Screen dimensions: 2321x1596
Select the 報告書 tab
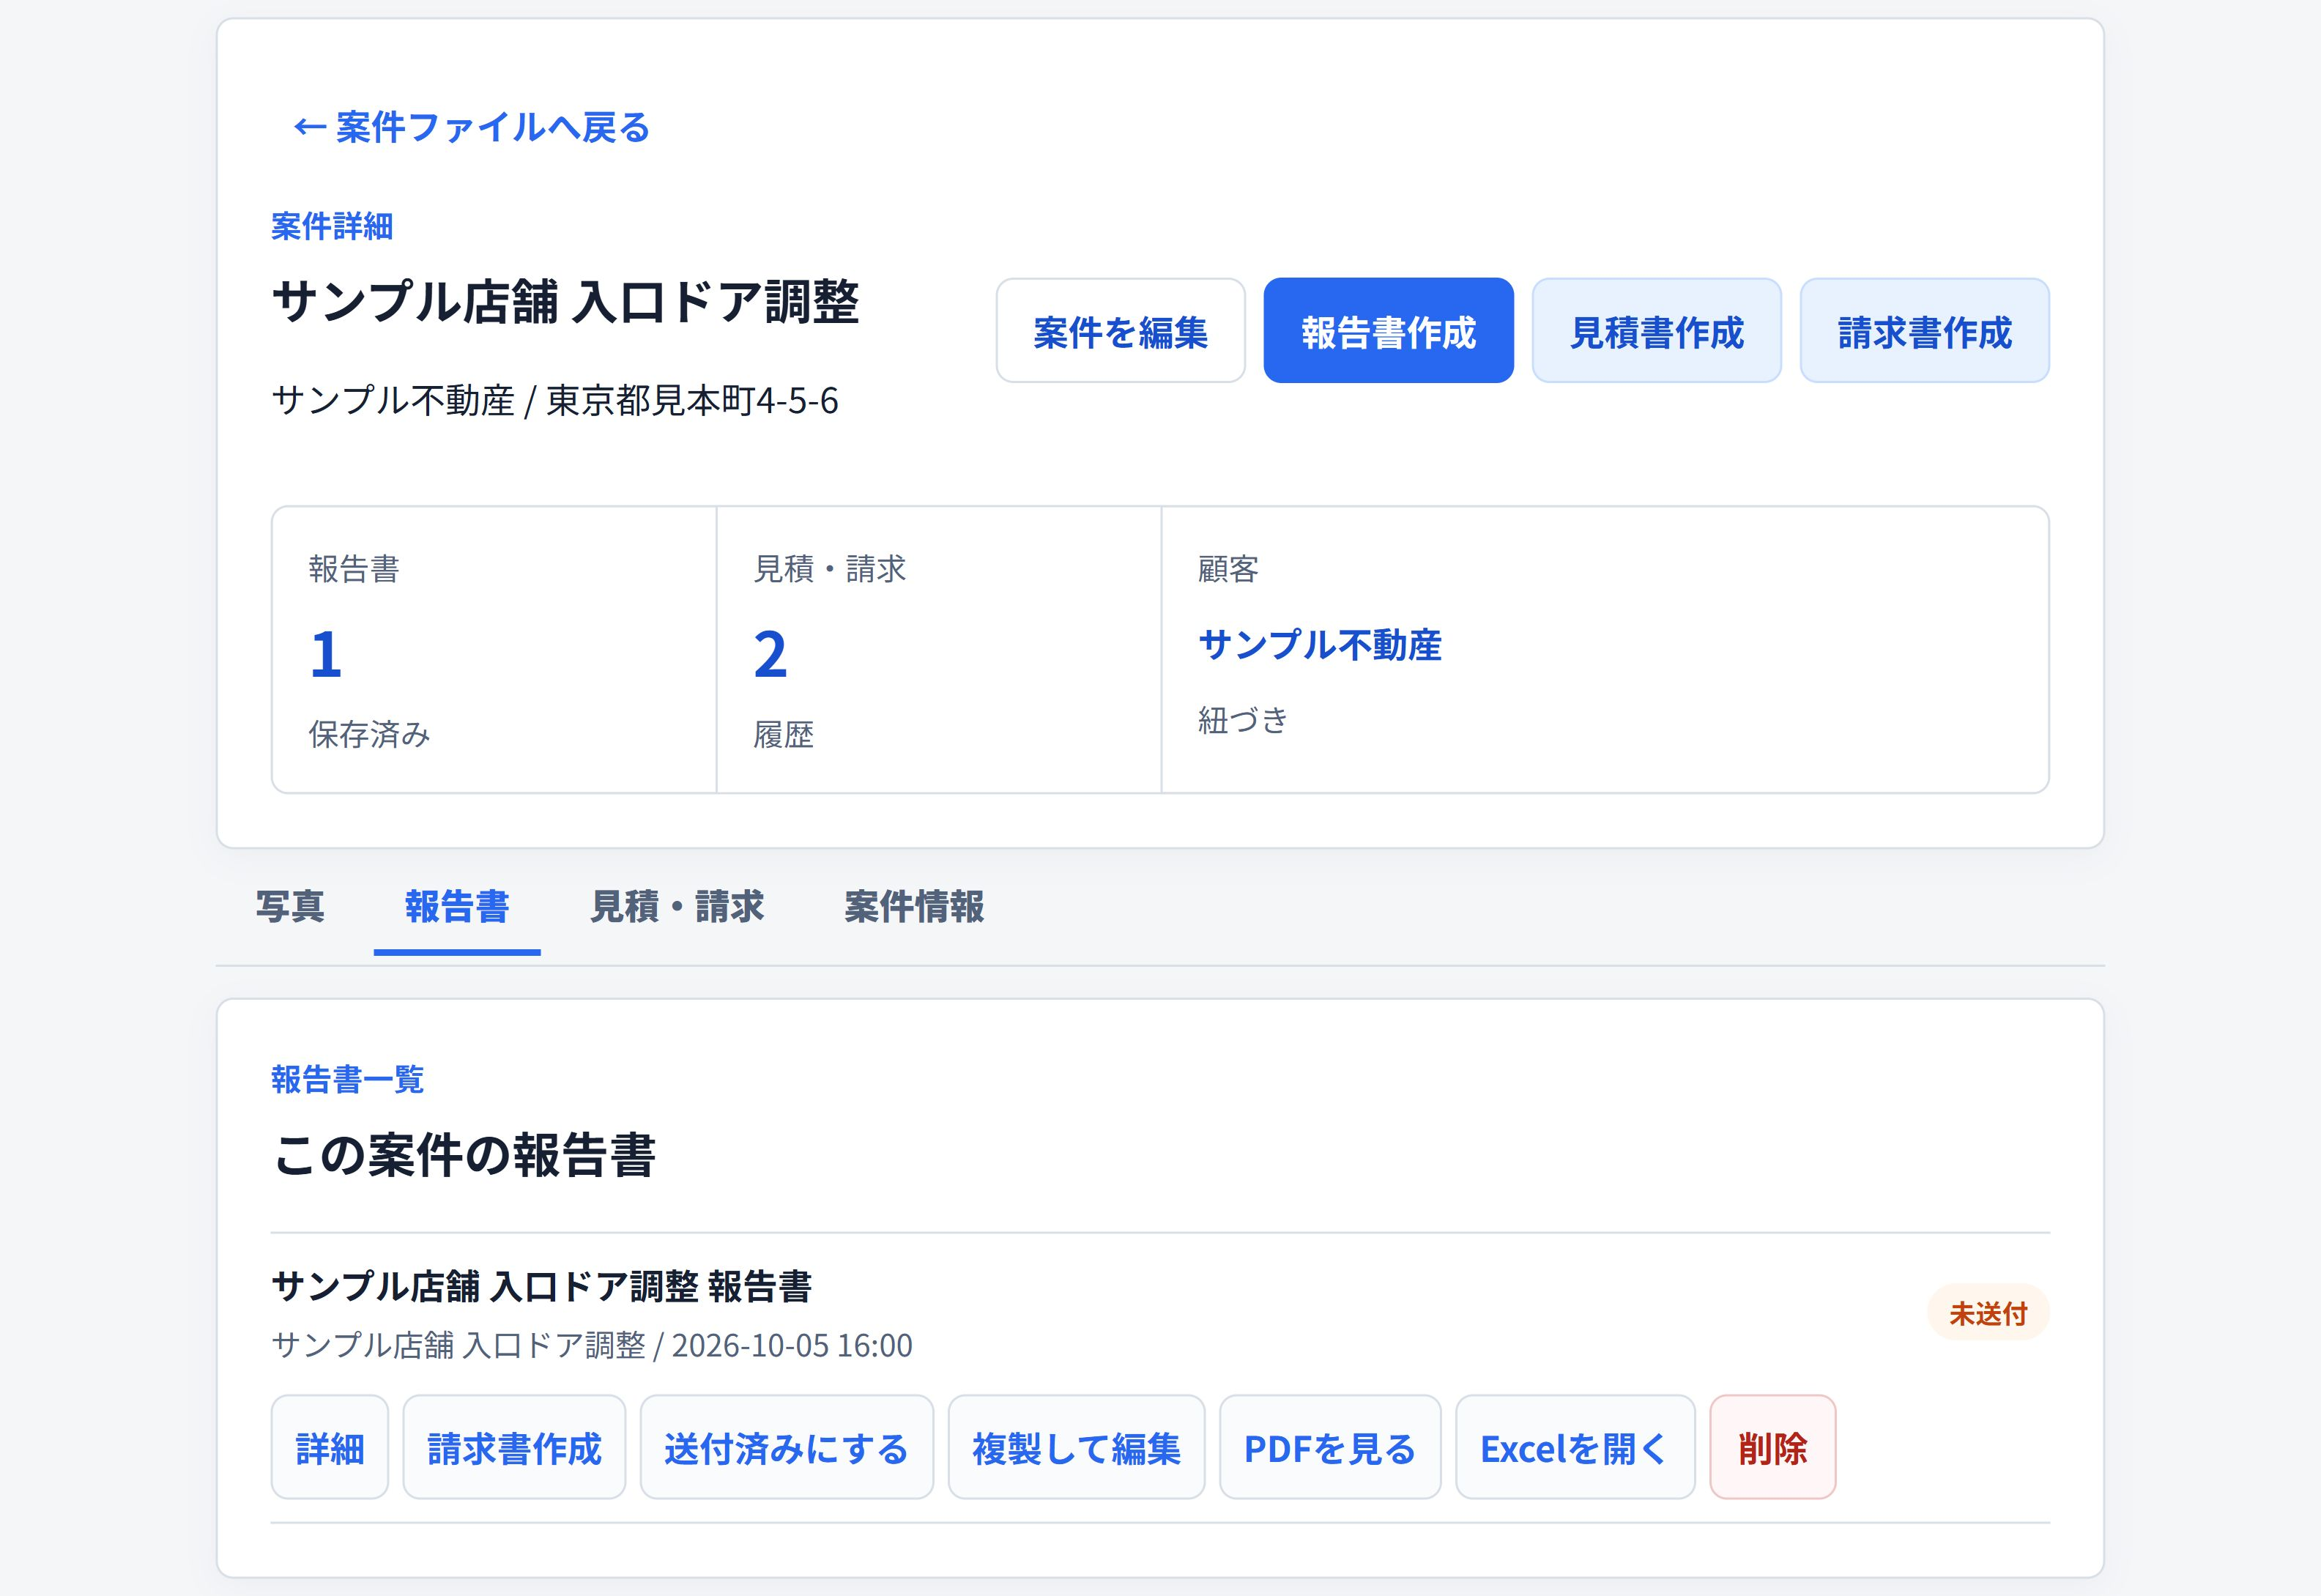click(457, 907)
